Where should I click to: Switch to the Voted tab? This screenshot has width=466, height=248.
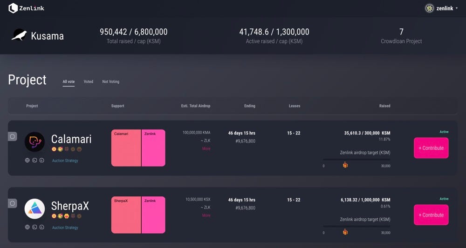(x=89, y=82)
